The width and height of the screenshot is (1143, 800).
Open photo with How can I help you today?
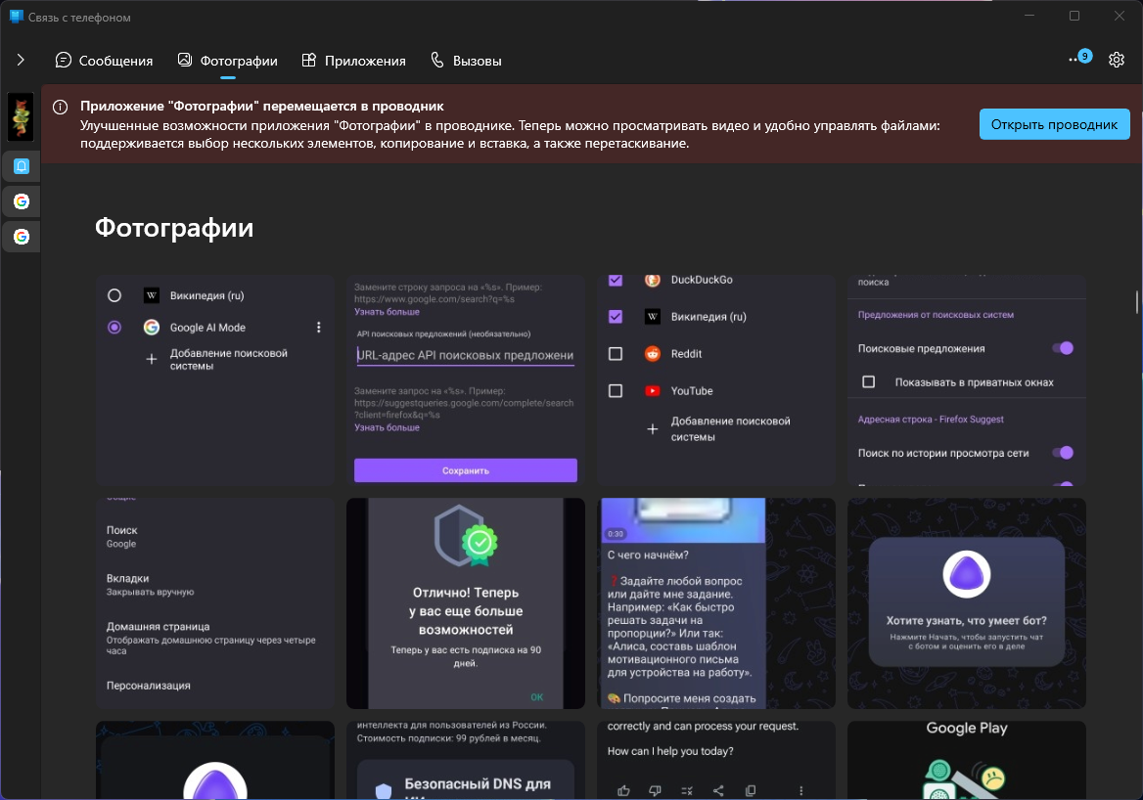(715, 760)
